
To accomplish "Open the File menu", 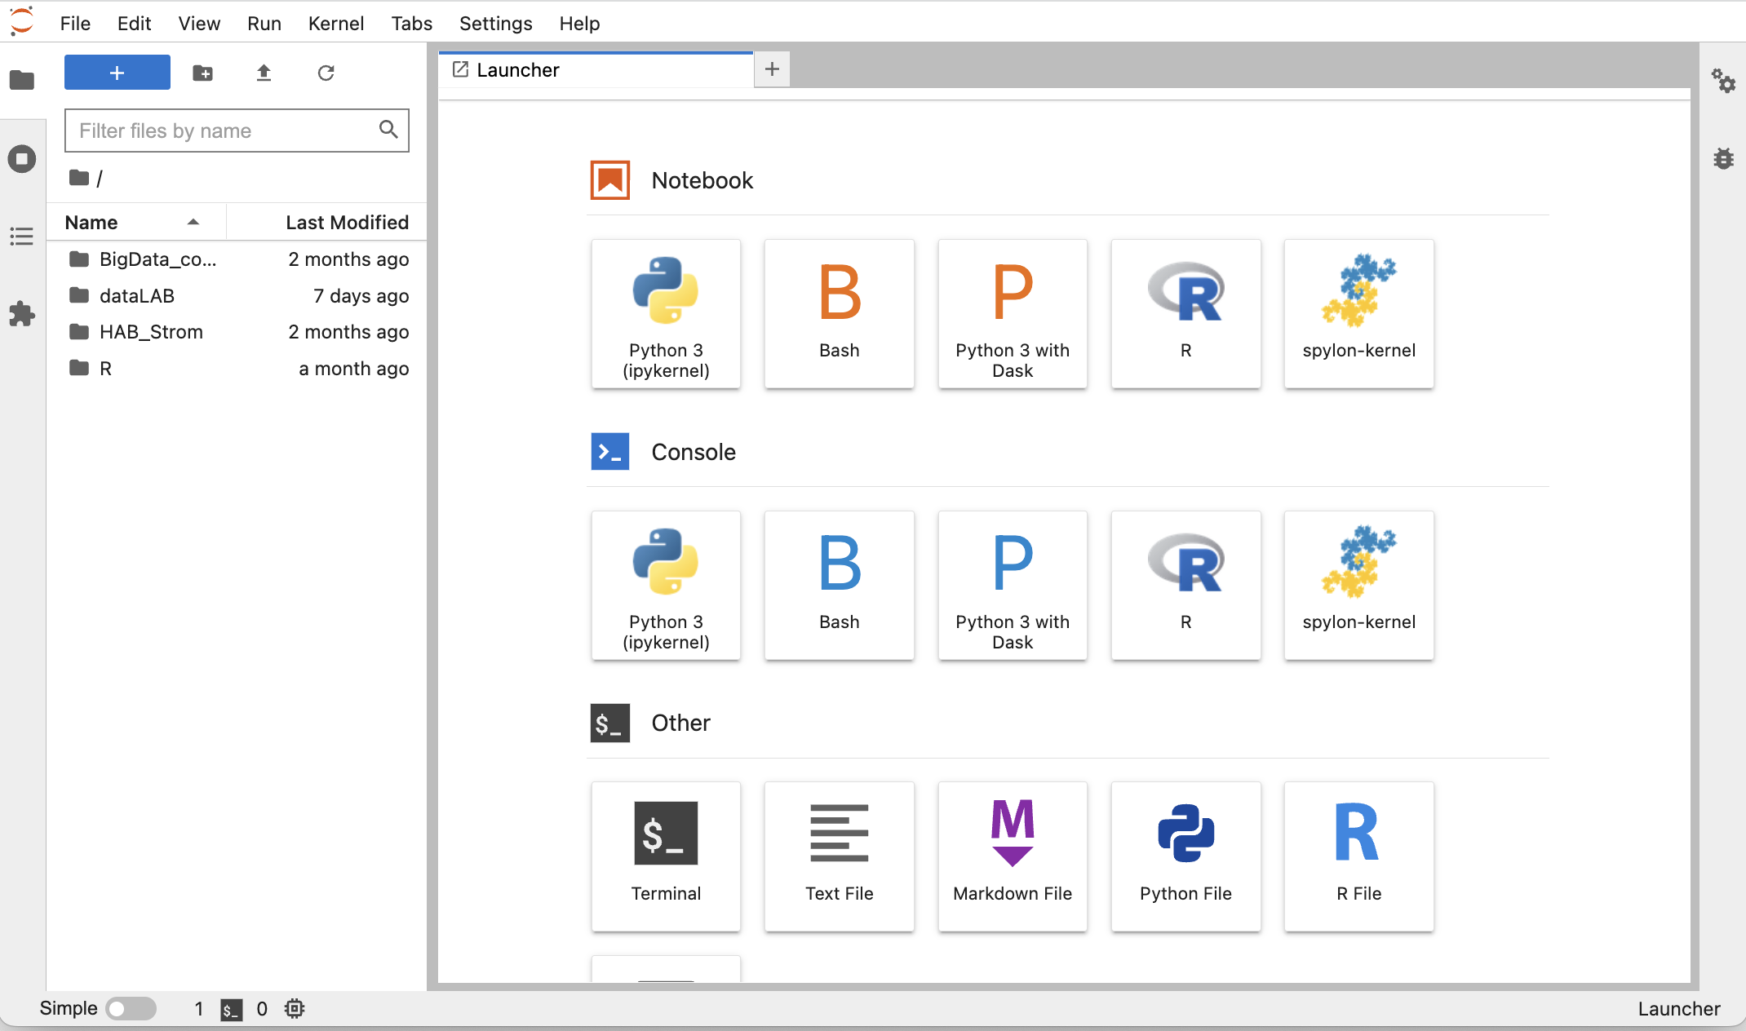I will click(x=75, y=24).
